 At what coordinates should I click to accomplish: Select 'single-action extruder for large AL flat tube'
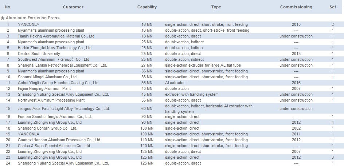[x=203, y=66]
